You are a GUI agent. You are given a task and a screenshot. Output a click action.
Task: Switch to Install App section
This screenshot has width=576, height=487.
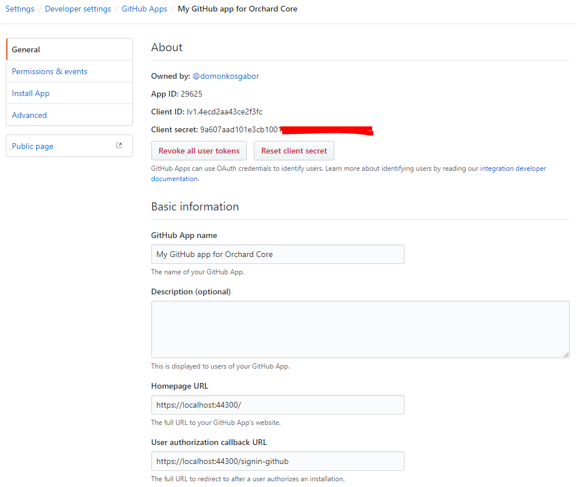(x=70, y=93)
